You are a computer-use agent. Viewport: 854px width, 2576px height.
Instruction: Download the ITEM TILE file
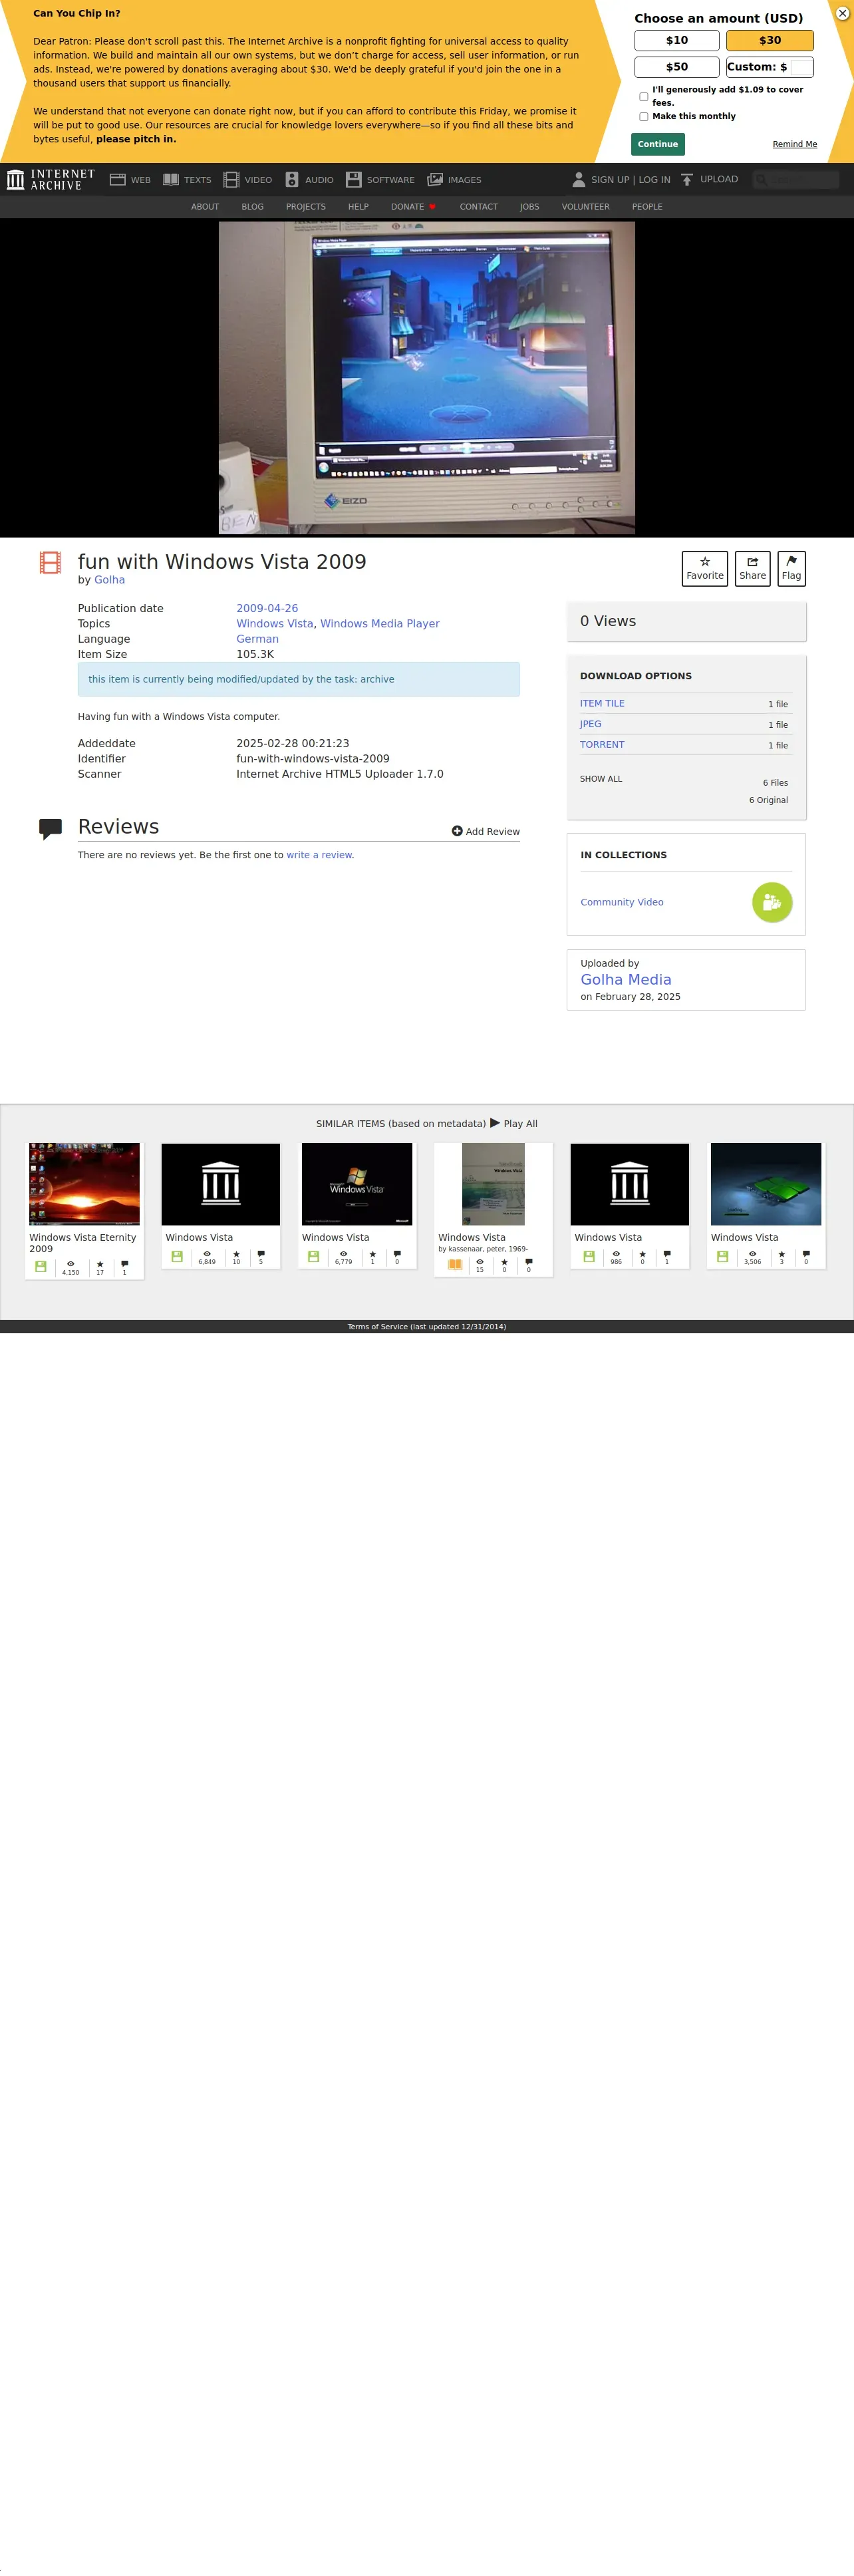[602, 704]
